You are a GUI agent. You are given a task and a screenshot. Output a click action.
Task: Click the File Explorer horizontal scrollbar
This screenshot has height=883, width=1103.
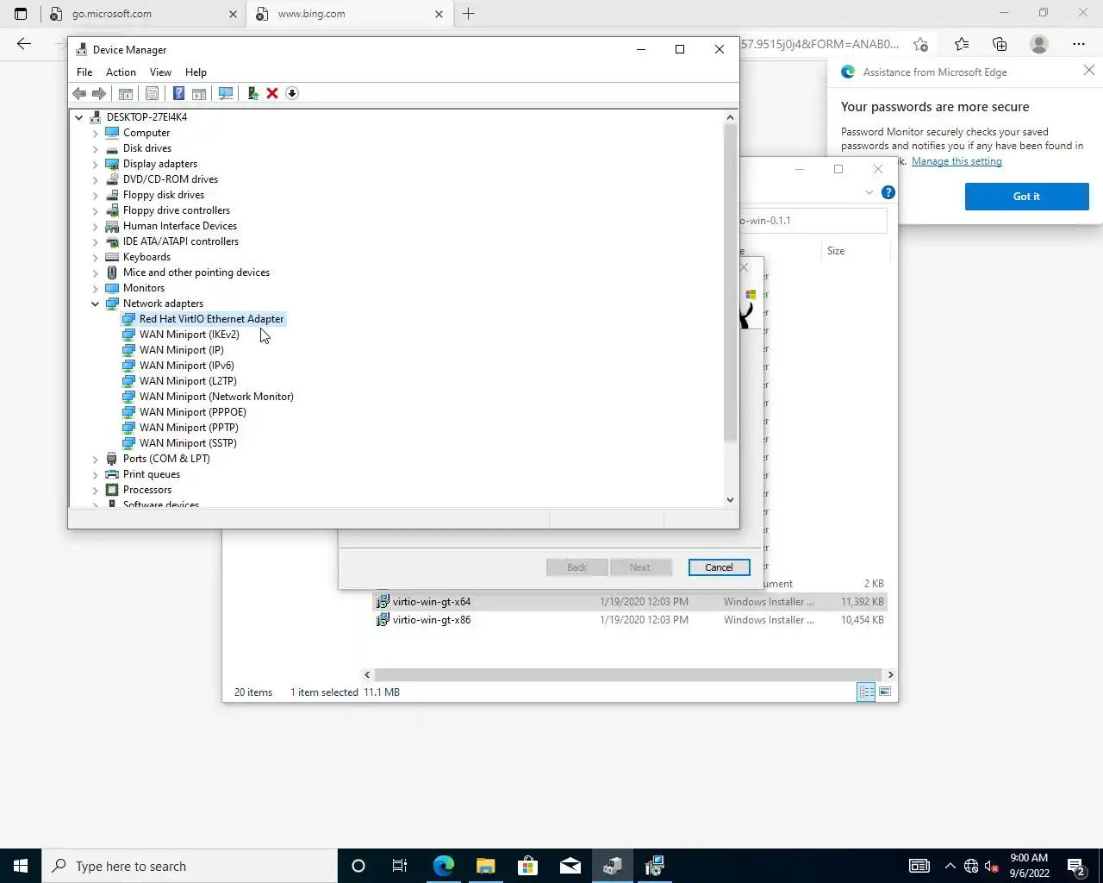tap(628, 674)
